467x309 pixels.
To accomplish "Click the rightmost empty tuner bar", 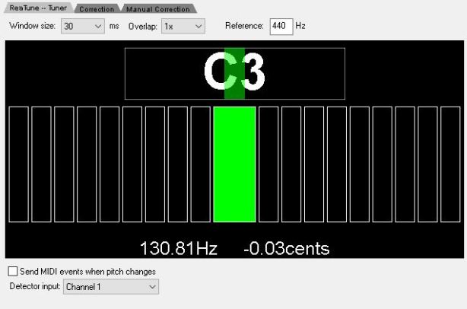I will pos(450,164).
